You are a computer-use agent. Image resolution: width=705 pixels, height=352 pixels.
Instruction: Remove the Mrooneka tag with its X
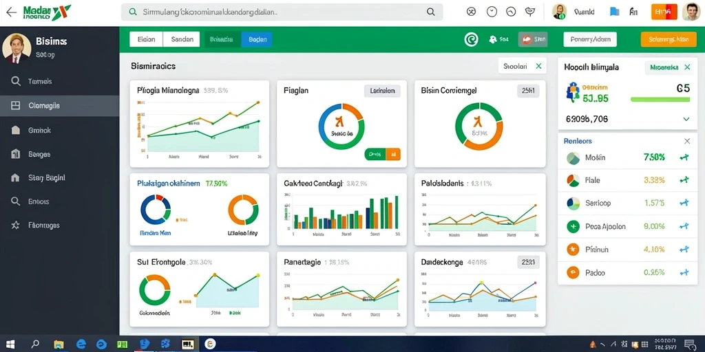(x=687, y=67)
